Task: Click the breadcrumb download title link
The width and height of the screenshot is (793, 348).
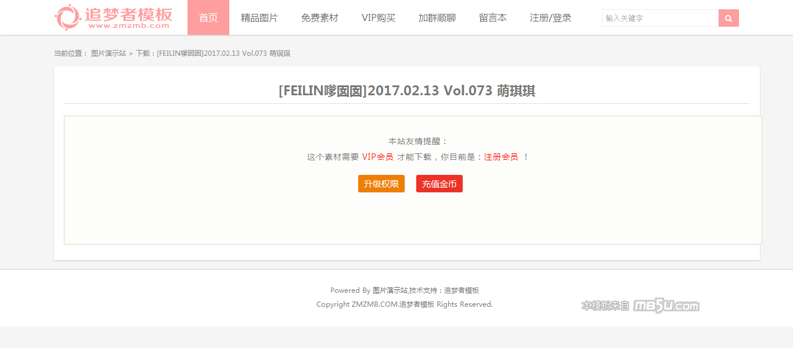Action: tap(213, 53)
